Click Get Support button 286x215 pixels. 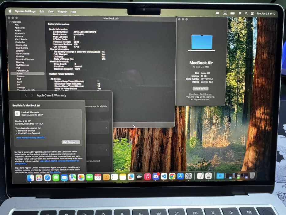pyautogui.click(x=71, y=142)
